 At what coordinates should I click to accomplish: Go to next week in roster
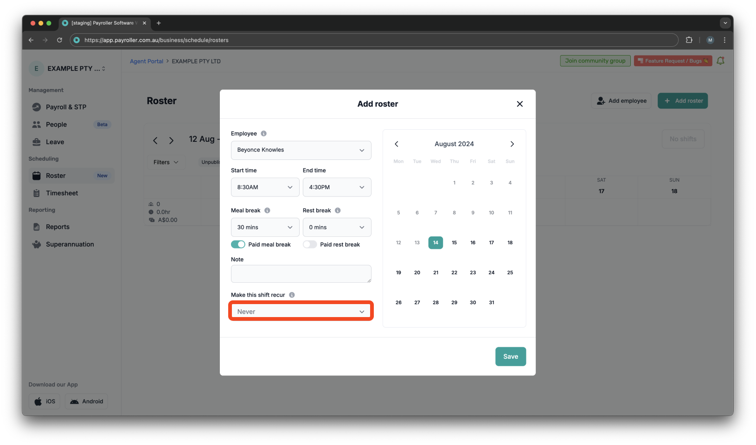tap(171, 140)
